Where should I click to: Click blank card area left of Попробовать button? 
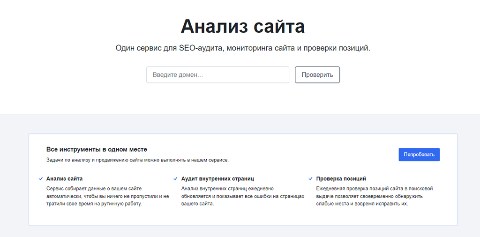click(319, 155)
